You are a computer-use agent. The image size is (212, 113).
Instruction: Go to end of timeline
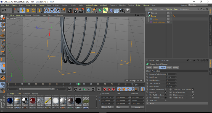coord(99,89)
